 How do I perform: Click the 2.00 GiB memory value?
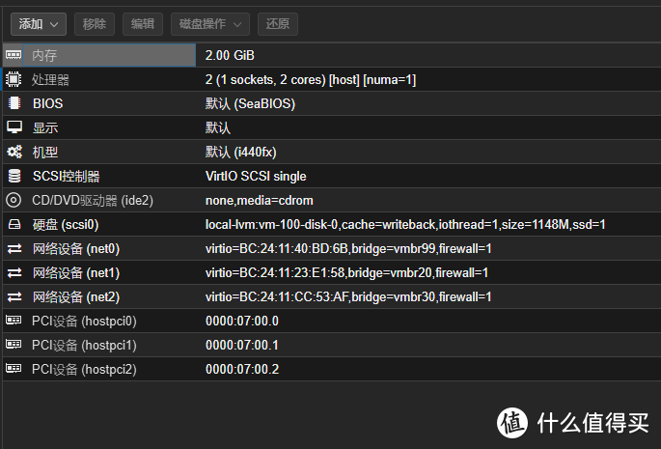coord(230,55)
